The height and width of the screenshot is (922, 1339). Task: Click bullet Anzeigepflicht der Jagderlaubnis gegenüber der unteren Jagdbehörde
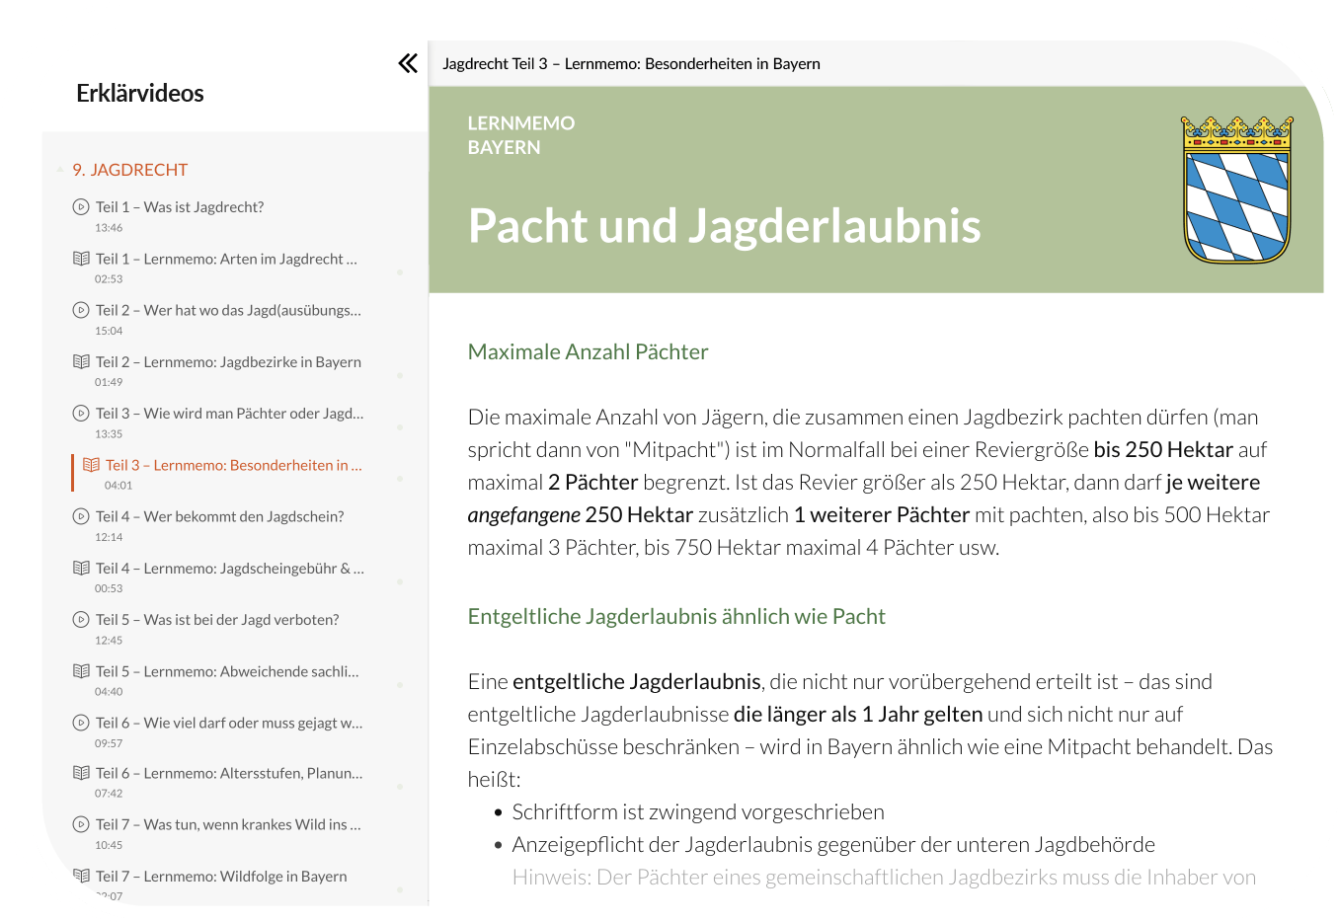pos(833,845)
